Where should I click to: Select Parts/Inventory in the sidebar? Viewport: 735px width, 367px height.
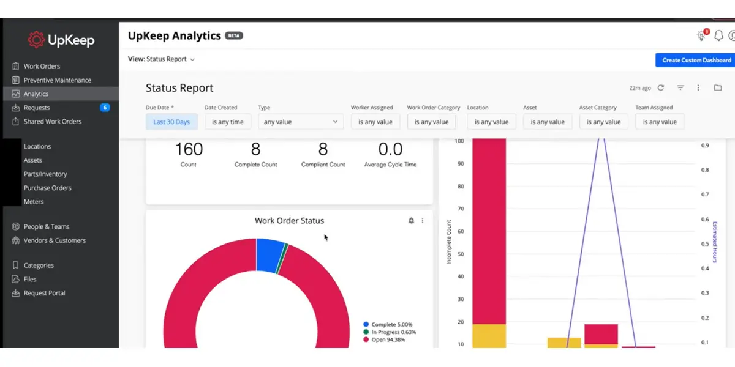pyautogui.click(x=45, y=174)
